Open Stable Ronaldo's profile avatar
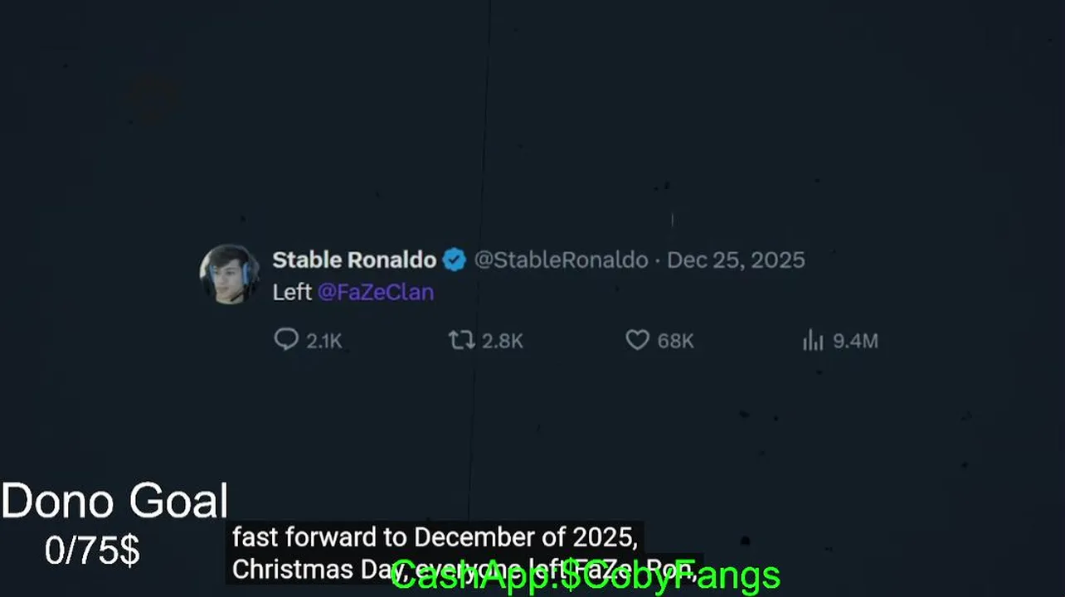Viewport: 1065px width, 597px height. point(229,274)
